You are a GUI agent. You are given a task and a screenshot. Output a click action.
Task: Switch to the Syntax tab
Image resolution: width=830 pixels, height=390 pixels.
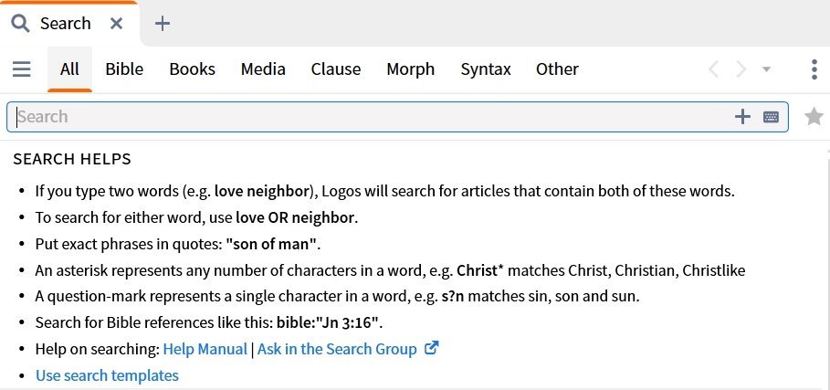486,69
